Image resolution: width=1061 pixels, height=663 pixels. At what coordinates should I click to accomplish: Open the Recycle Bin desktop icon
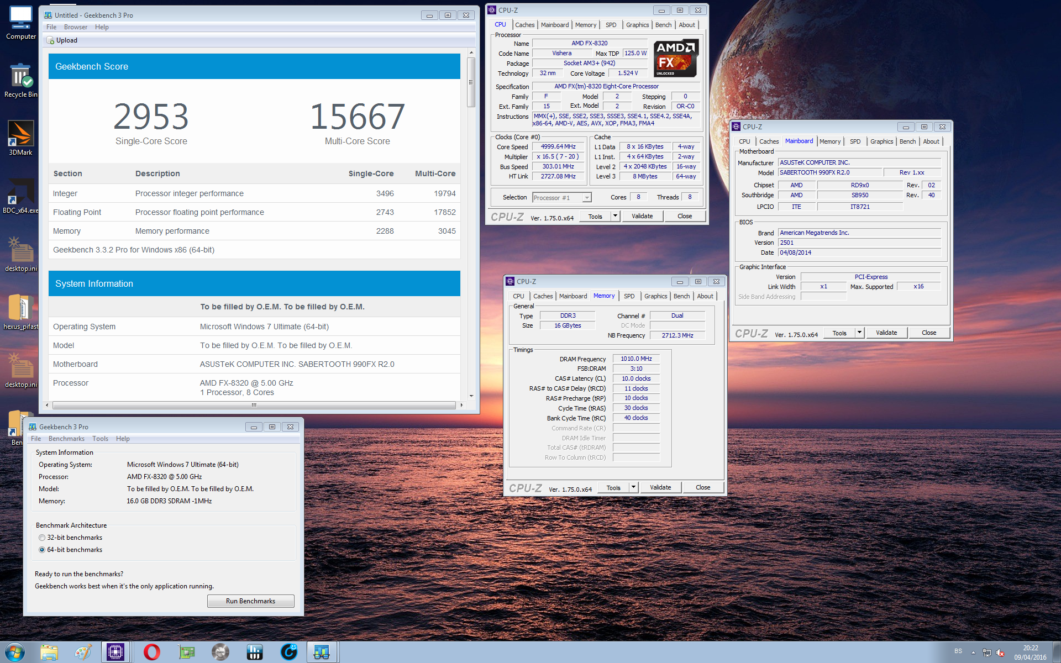[x=21, y=81]
